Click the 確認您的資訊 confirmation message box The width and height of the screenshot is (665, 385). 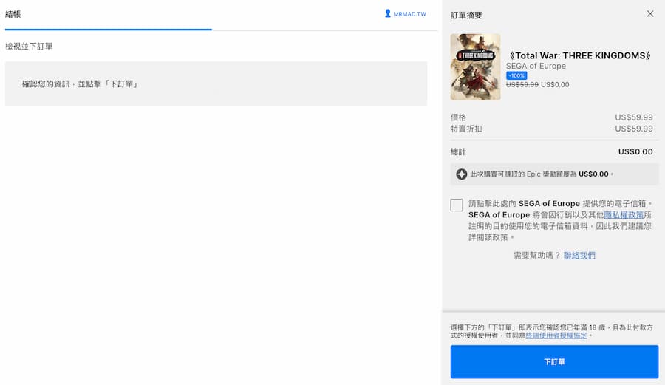(216, 84)
